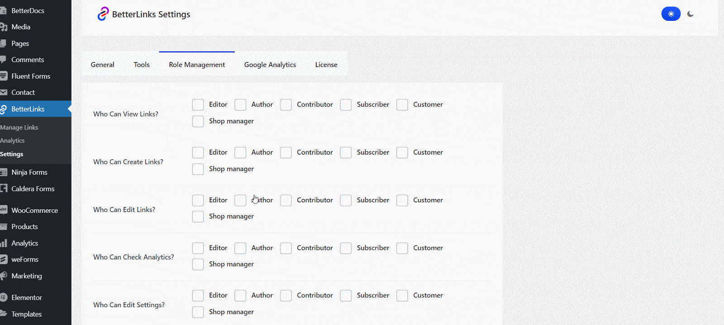This screenshot has height=325, width=724.
Task: Open the Contact menu
Action: (23, 92)
